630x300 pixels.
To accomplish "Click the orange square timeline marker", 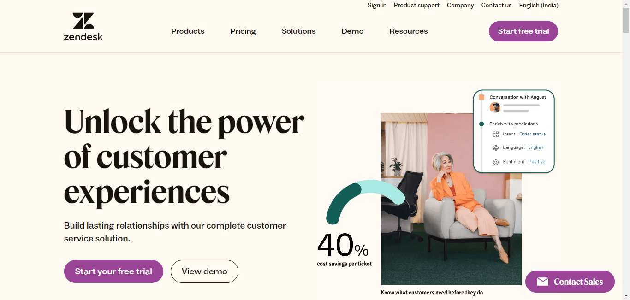I will (481, 96).
